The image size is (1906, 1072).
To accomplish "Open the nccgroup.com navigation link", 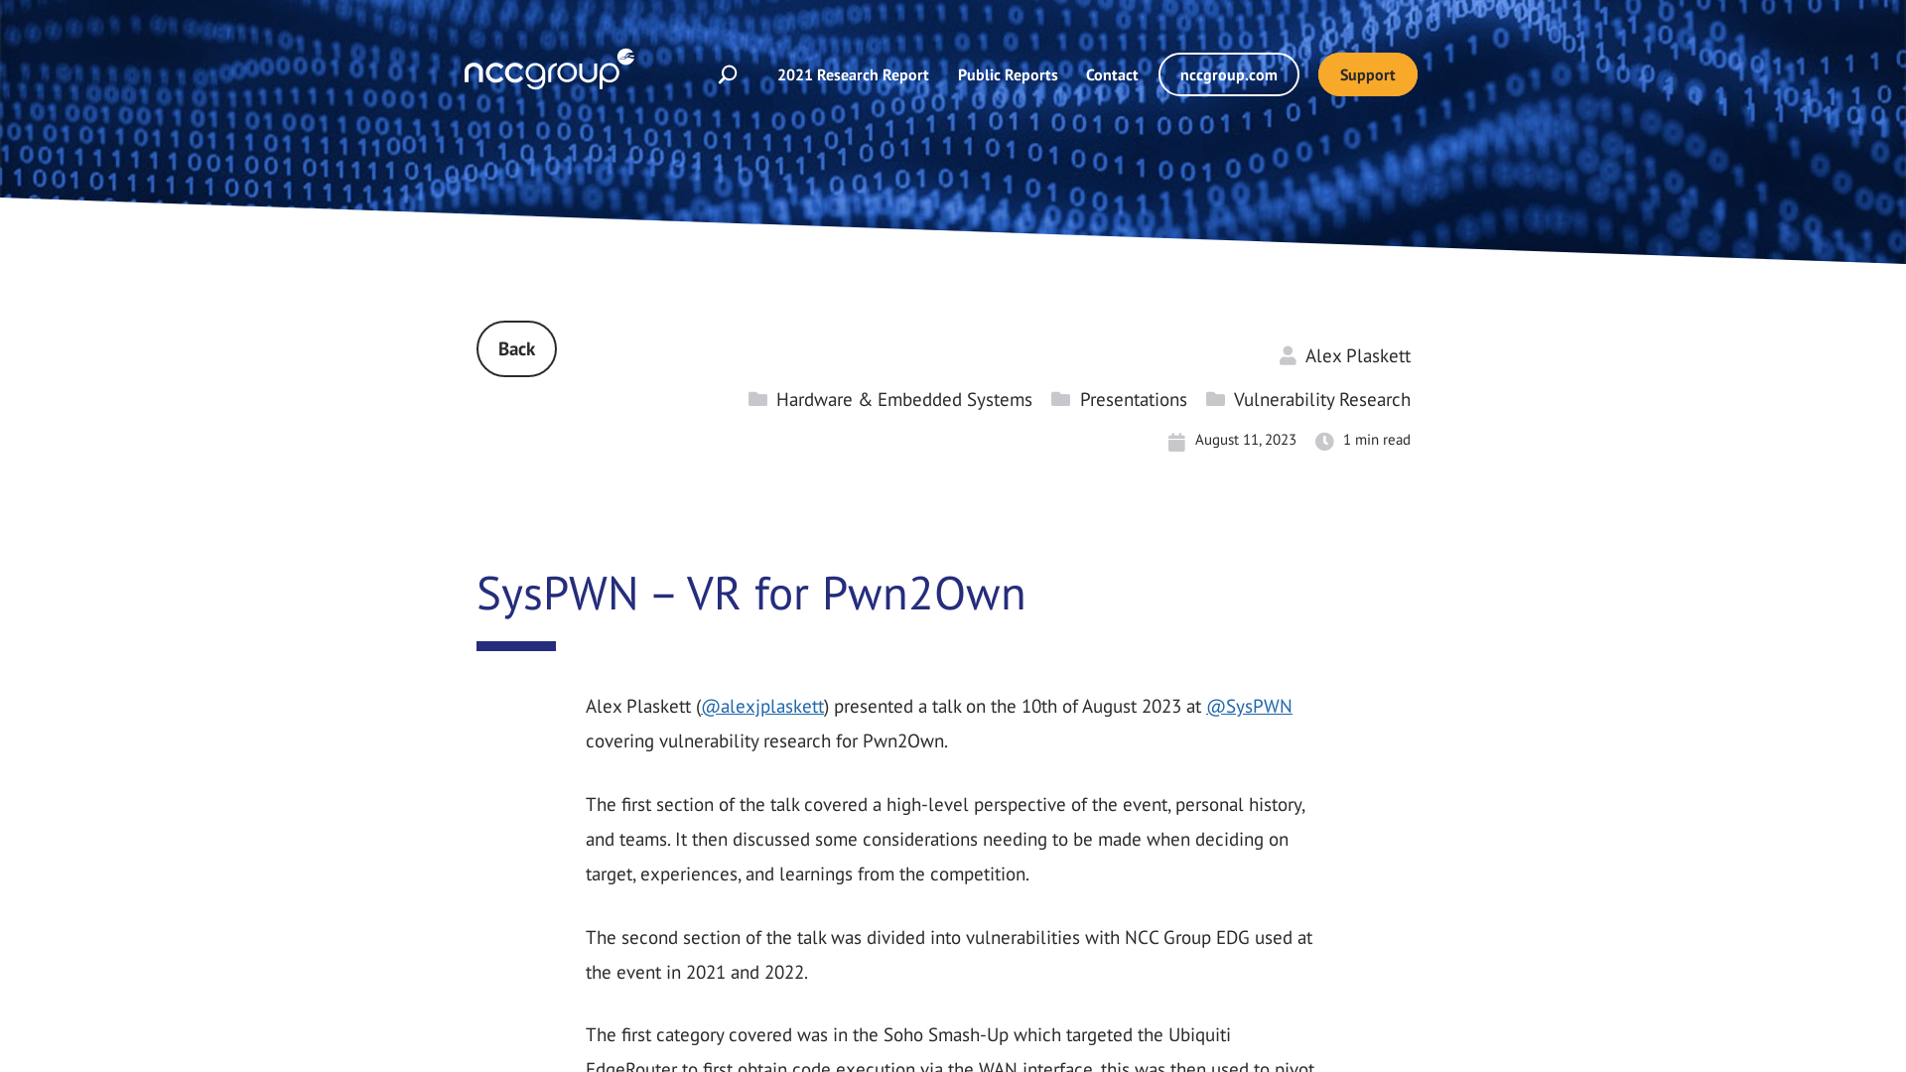I will tap(1228, 73).
